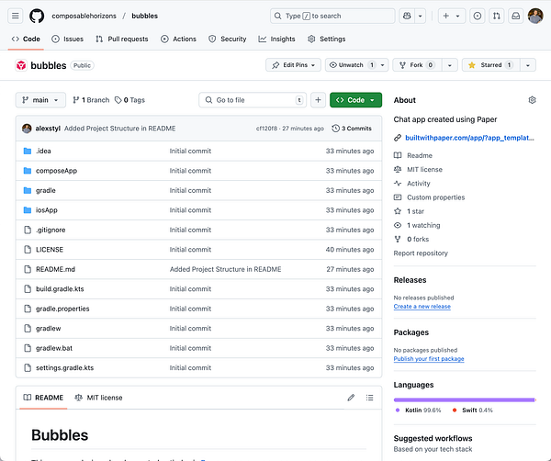Expand the Copilot dropdown arrow
This screenshot has height=461, width=551.
click(421, 16)
